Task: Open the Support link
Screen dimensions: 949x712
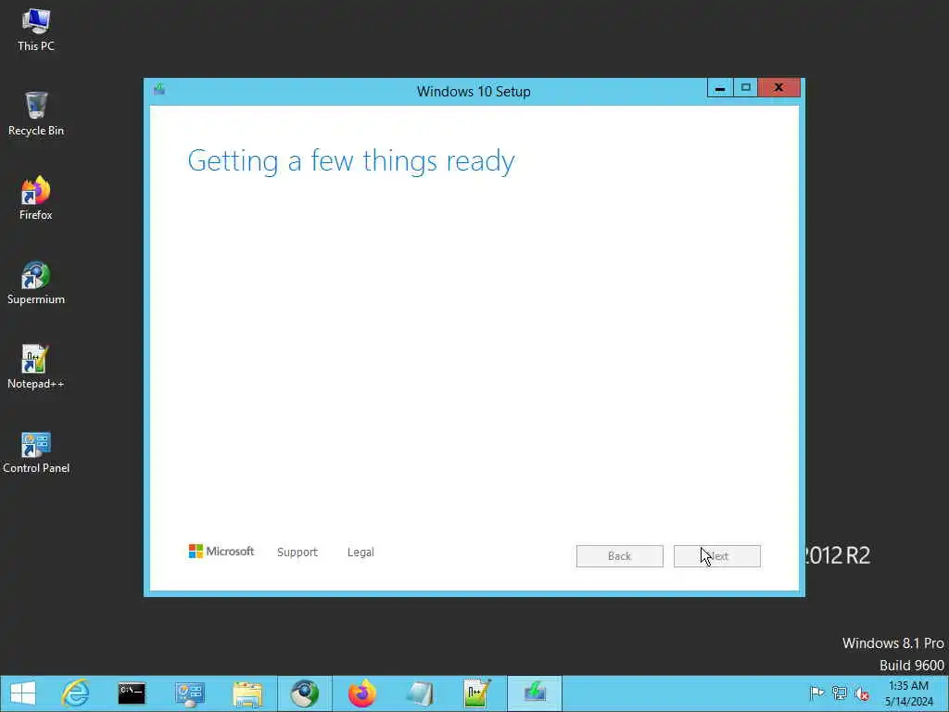Action: [297, 553]
